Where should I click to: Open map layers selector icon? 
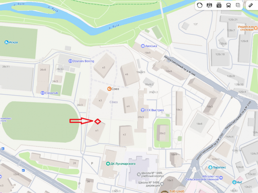tap(238, 5)
